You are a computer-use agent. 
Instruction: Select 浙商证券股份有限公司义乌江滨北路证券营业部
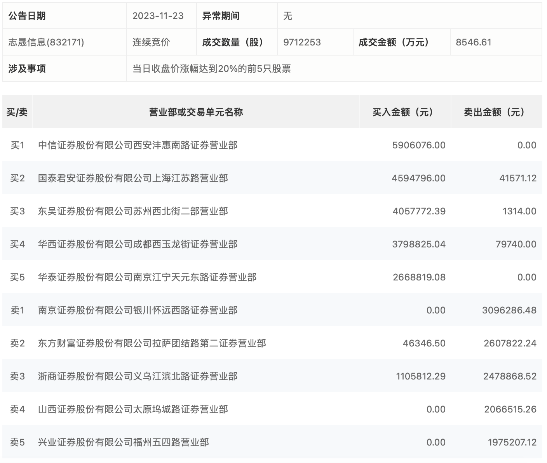point(138,376)
